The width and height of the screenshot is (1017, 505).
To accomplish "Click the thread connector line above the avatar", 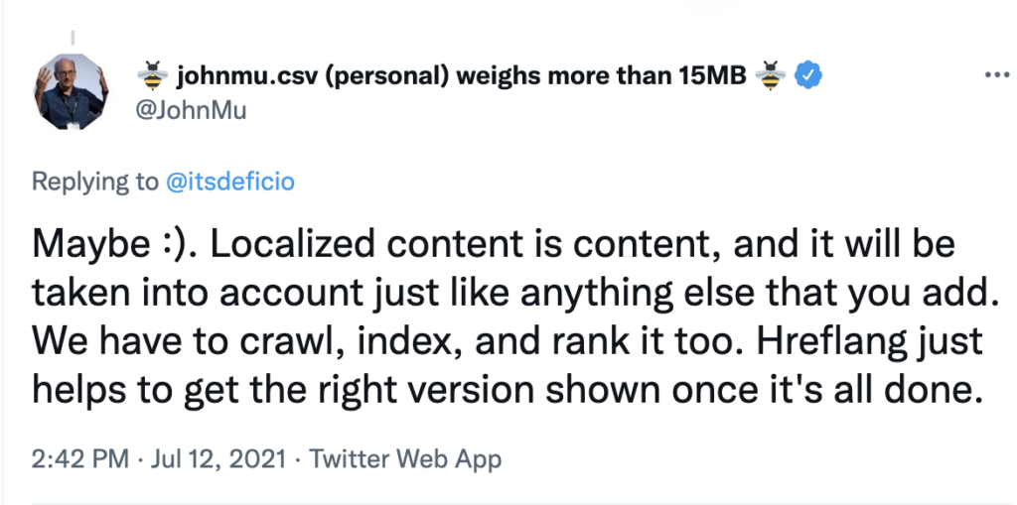I will click(73, 40).
